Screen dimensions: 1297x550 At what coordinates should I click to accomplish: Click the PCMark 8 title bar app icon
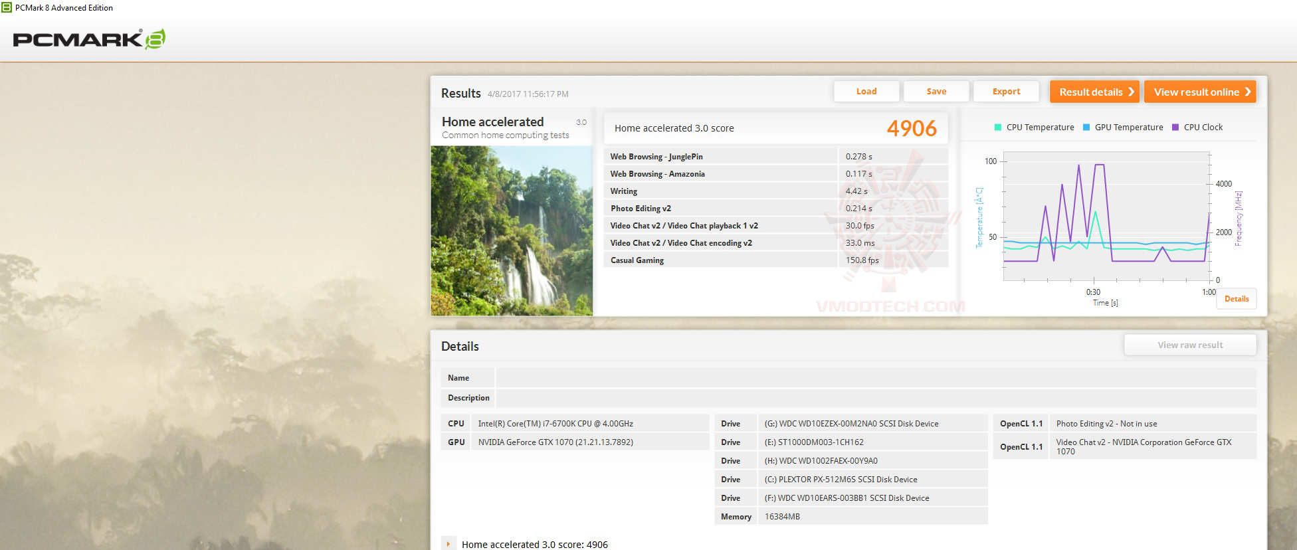point(6,8)
